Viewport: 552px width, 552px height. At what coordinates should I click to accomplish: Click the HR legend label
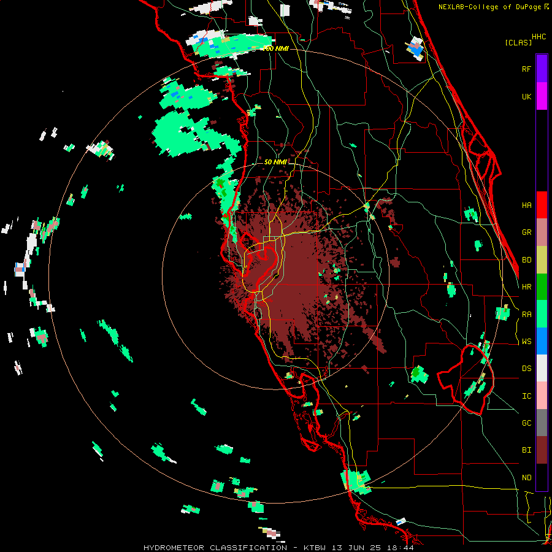[x=526, y=287]
